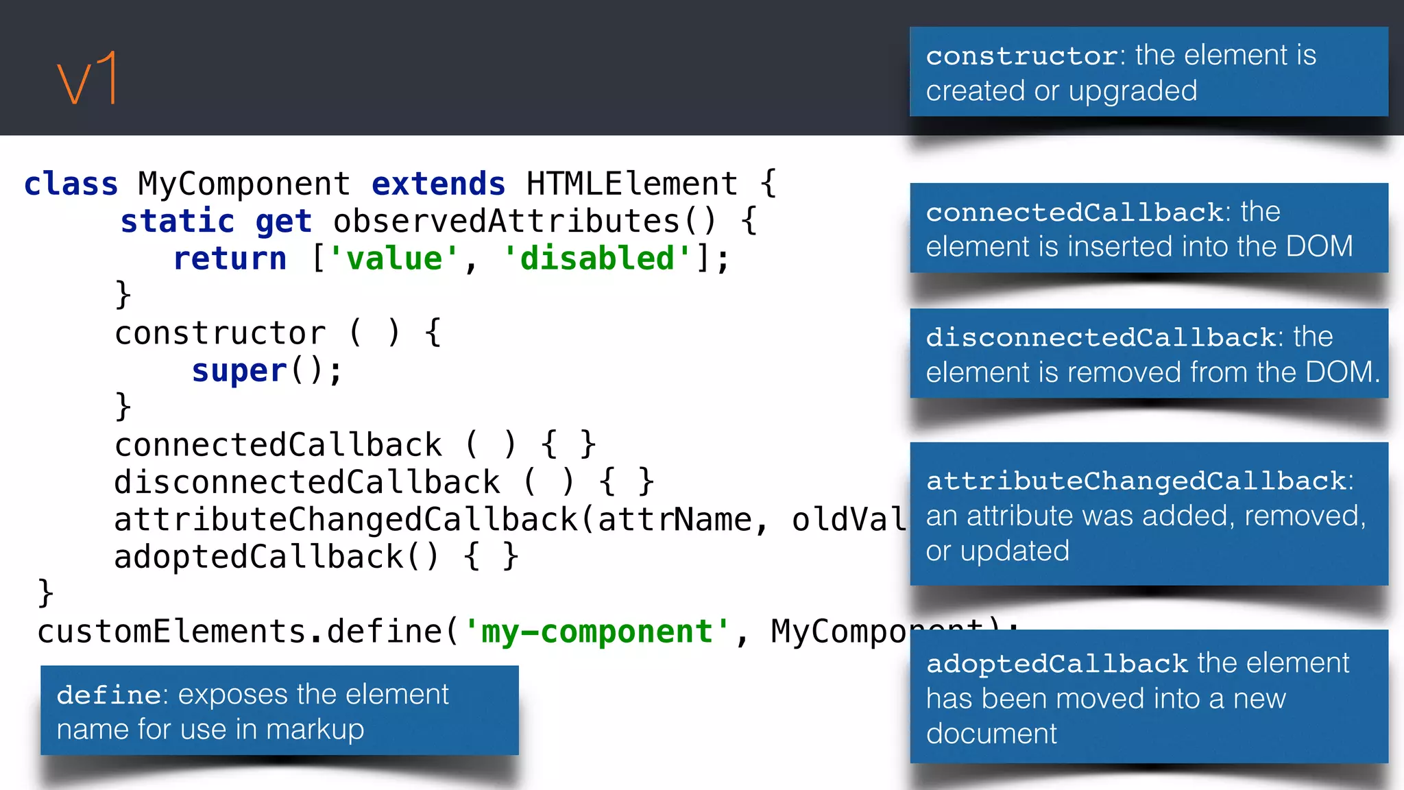
Task: Click attributeChangedCallback method in code
Action: pyautogui.click(x=346, y=520)
